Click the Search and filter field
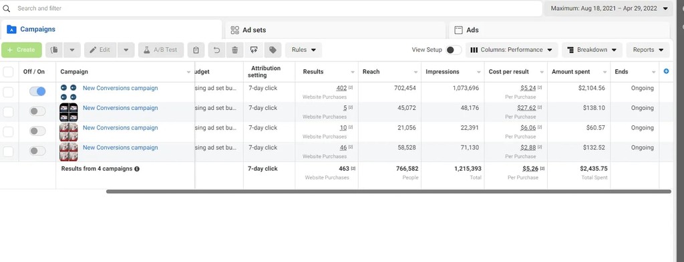Image resolution: width=684 pixels, height=262 pixels. click(x=271, y=8)
